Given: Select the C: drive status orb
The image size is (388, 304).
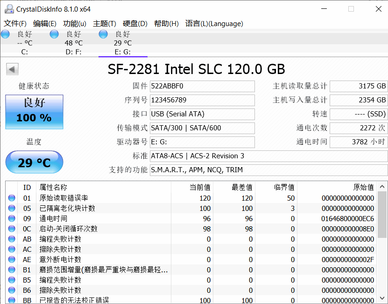Looking at the screenshot, I should [x=6, y=34].
